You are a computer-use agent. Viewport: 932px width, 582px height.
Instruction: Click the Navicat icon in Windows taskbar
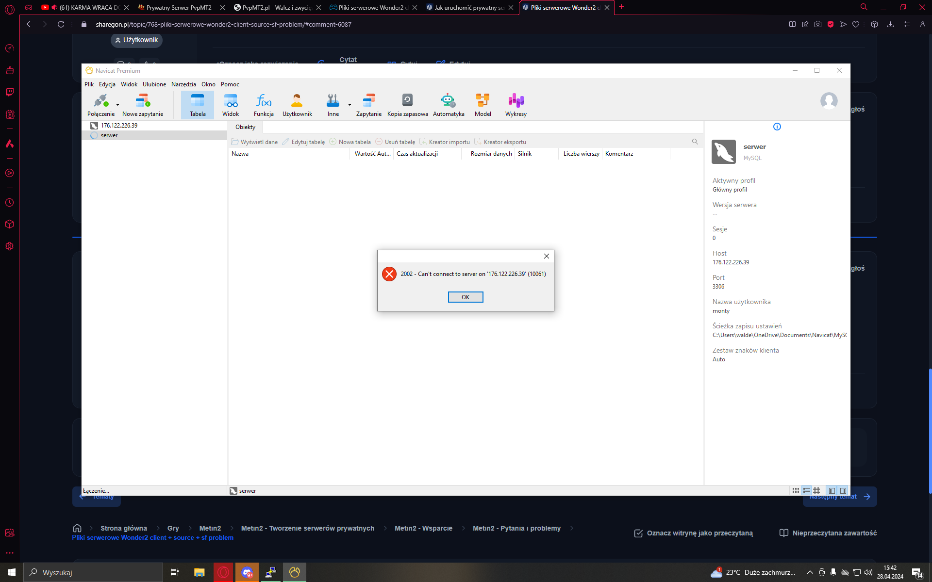(x=295, y=572)
